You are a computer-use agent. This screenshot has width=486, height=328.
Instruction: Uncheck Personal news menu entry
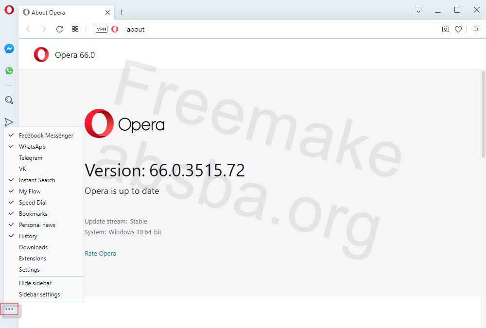pos(44,225)
